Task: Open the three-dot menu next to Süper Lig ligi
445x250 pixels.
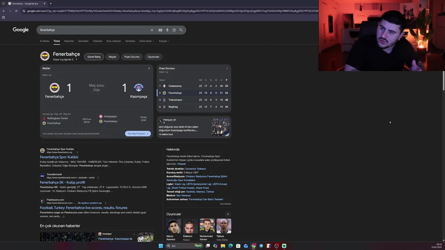Action: (x=76, y=59)
